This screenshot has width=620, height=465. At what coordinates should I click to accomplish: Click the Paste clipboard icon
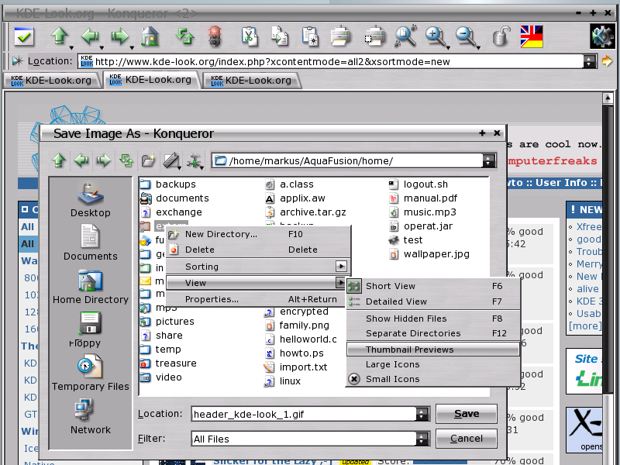point(310,36)
